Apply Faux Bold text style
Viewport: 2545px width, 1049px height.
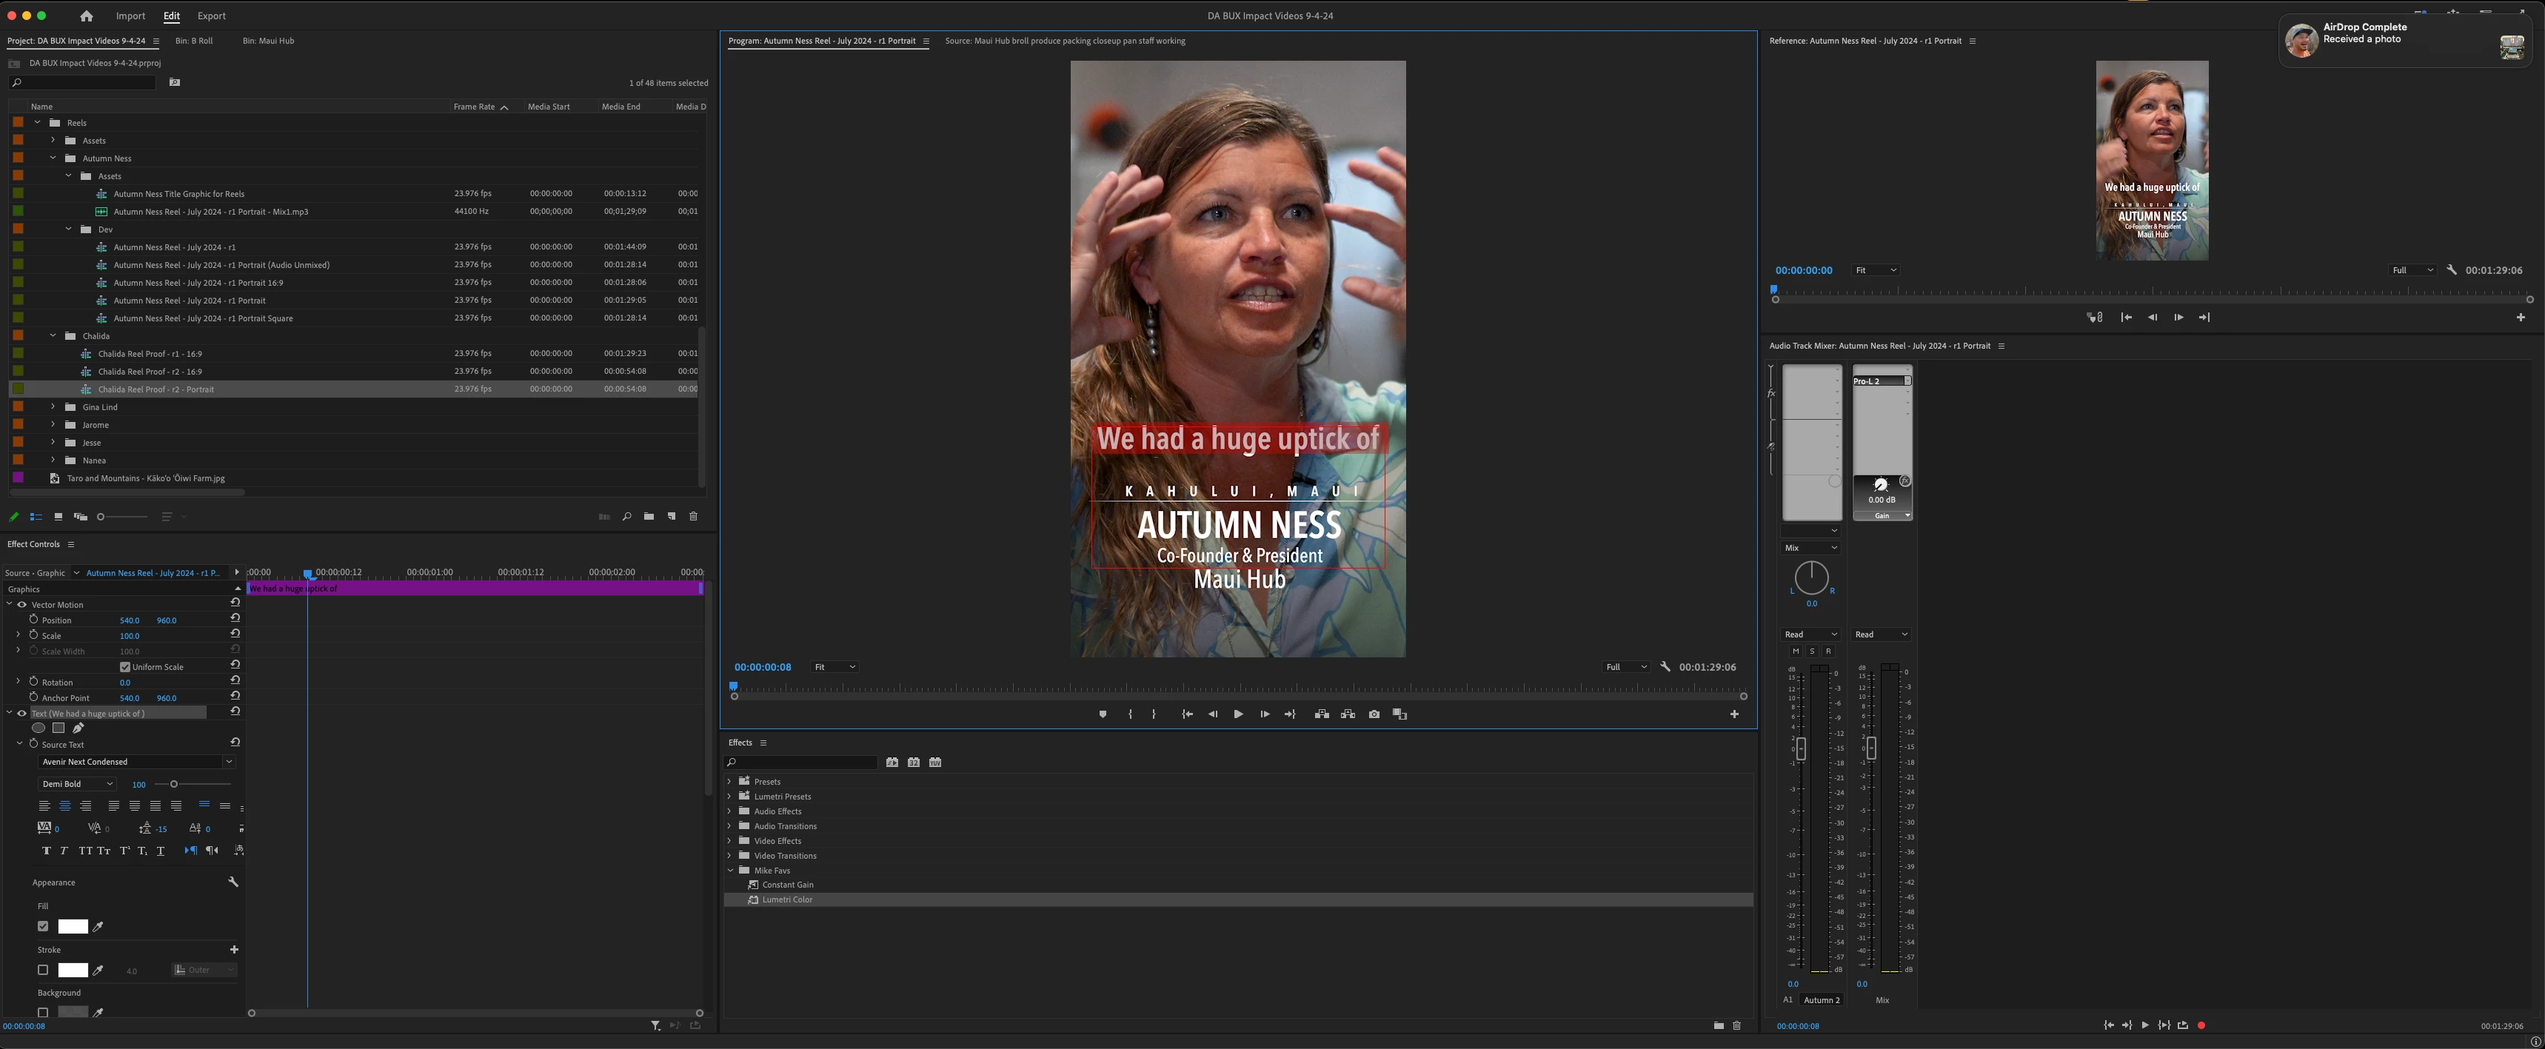[x=45, y=851]
